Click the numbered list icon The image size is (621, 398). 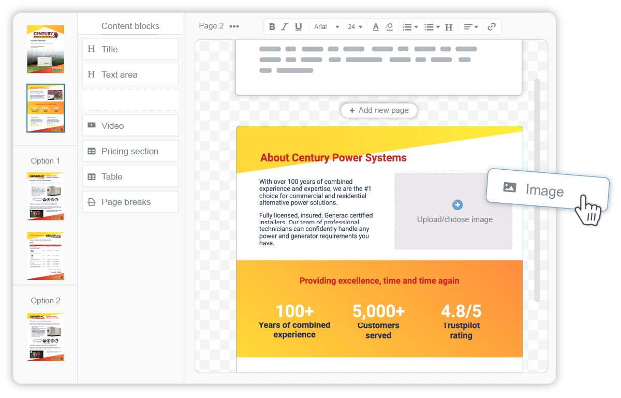pos(410,27)
